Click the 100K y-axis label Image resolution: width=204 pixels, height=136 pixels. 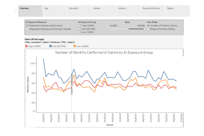[33, 63]
